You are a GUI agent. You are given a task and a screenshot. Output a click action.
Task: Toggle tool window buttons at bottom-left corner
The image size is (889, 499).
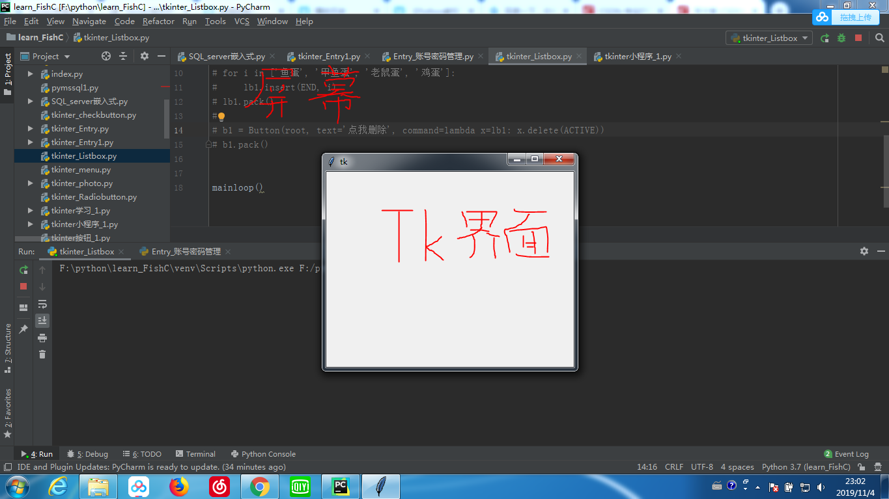(7, 467)
